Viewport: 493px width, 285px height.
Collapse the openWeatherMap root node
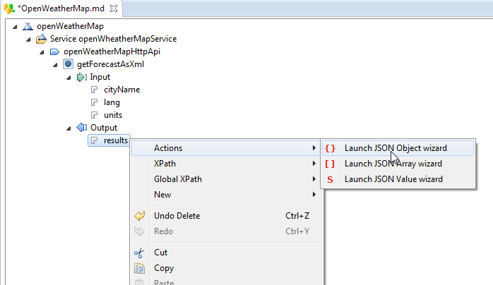(x=15, y=27)
